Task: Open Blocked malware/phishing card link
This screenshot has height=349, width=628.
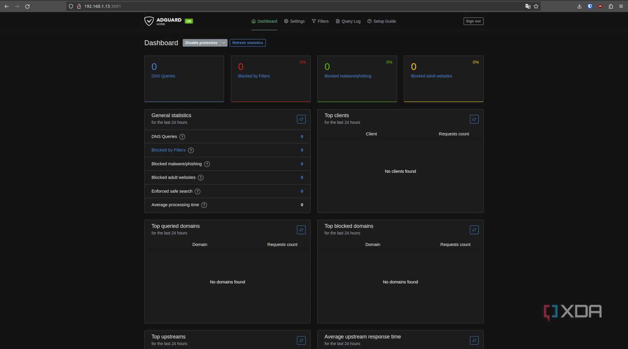Action: 348,76
